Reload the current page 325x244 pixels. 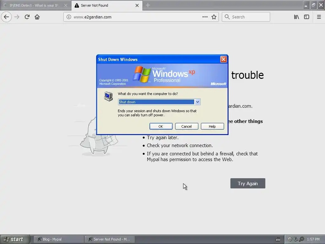(27, 17)
